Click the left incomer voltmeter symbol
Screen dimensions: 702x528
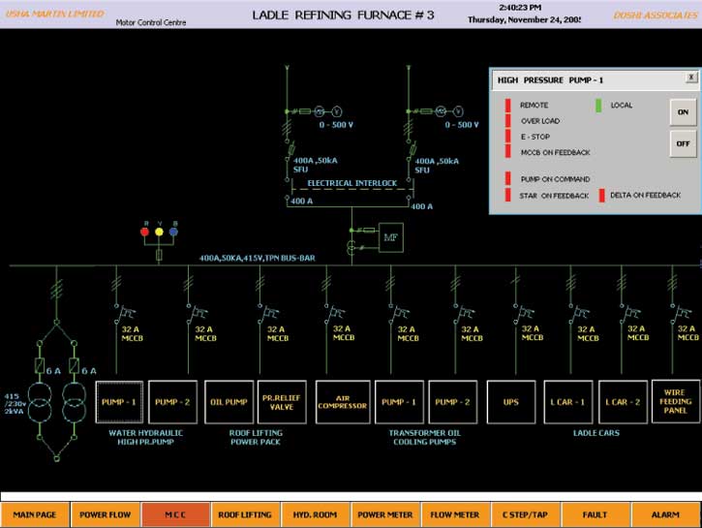pos(337,111)
